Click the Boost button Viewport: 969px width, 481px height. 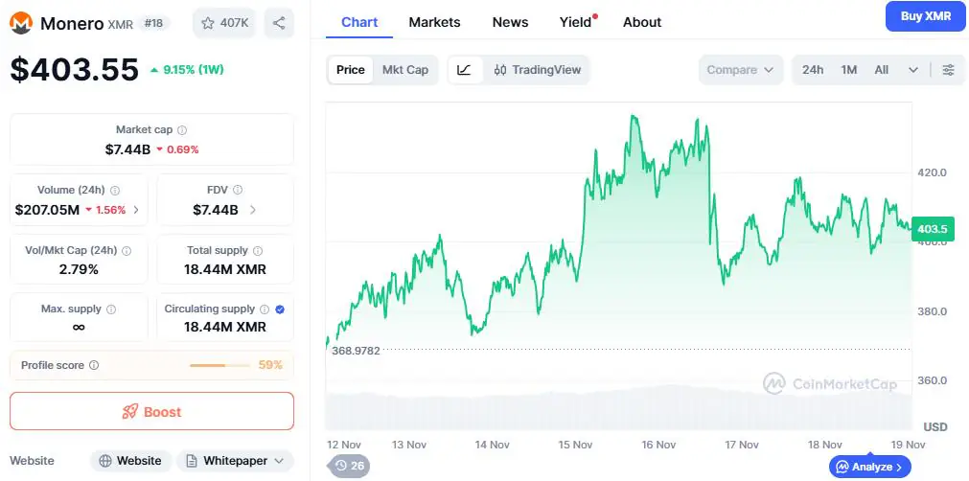(151, 411)
